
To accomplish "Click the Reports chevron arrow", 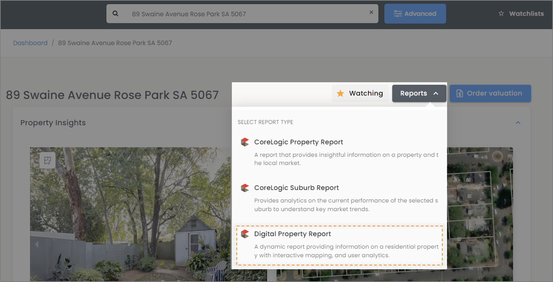I will (436, 93).
